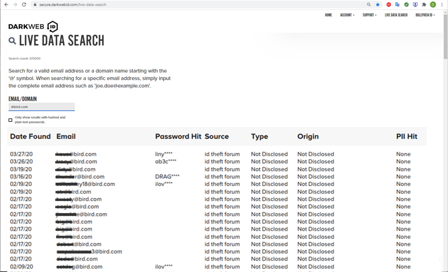
Task: Click the Origin column header
Action: (x=308, y=137)
